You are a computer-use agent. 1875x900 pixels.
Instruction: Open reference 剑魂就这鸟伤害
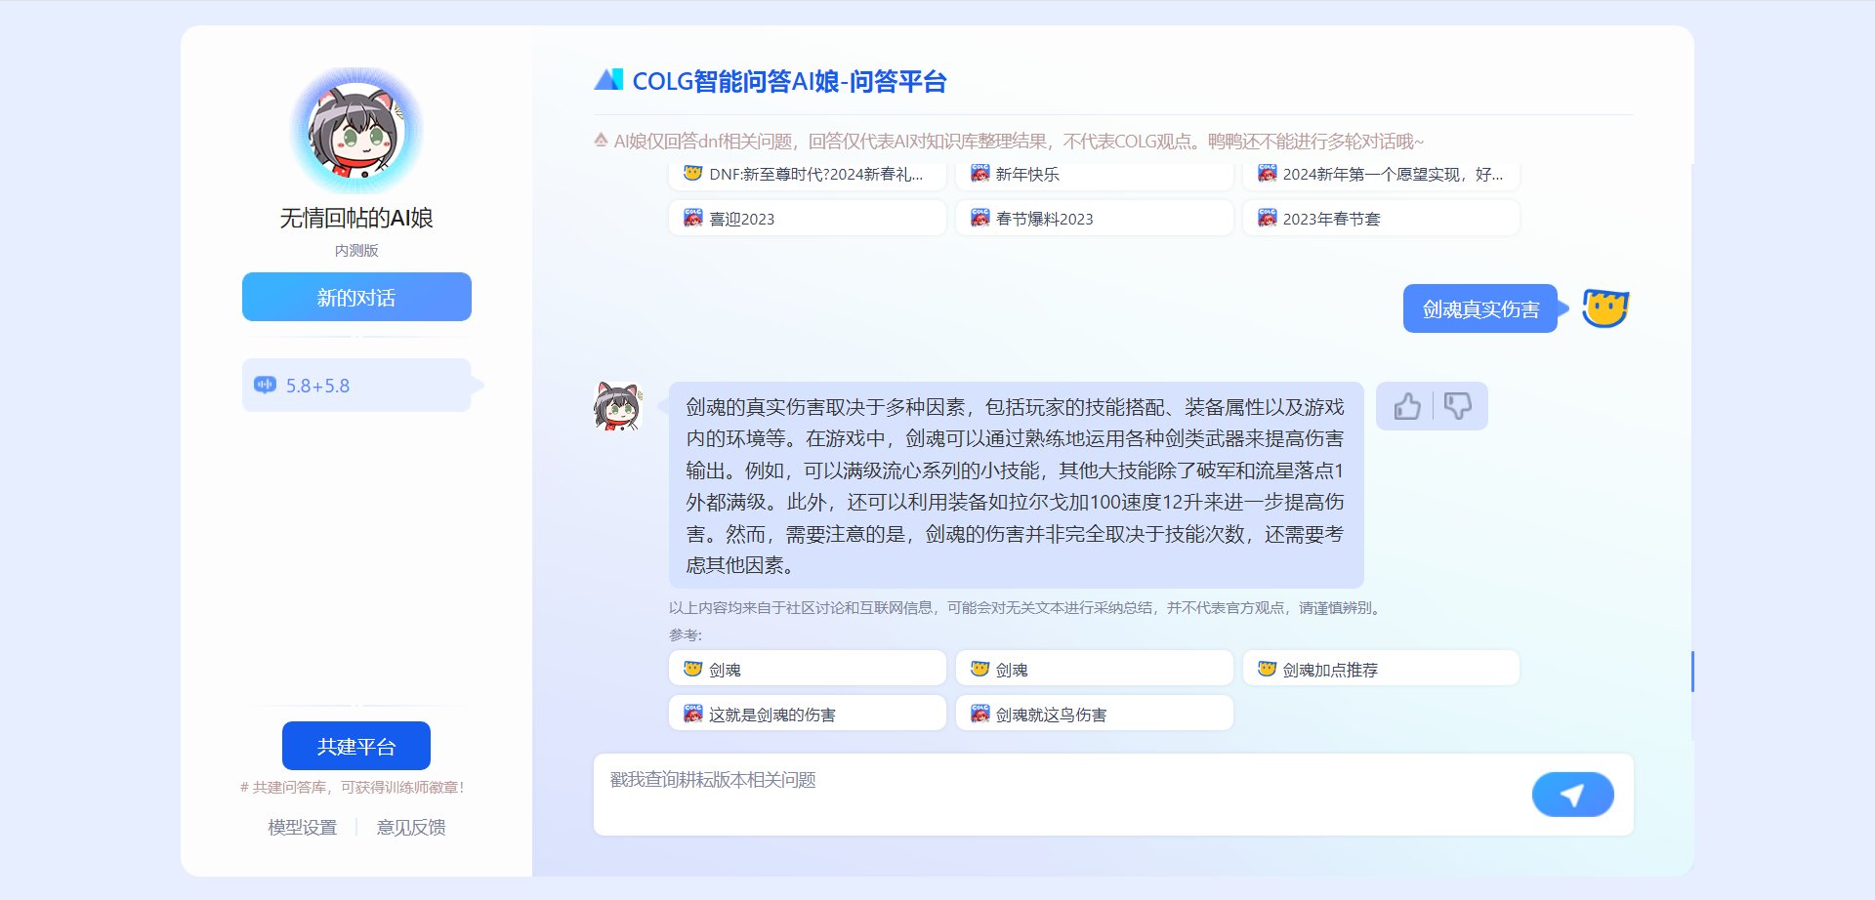click(1095, 714)
